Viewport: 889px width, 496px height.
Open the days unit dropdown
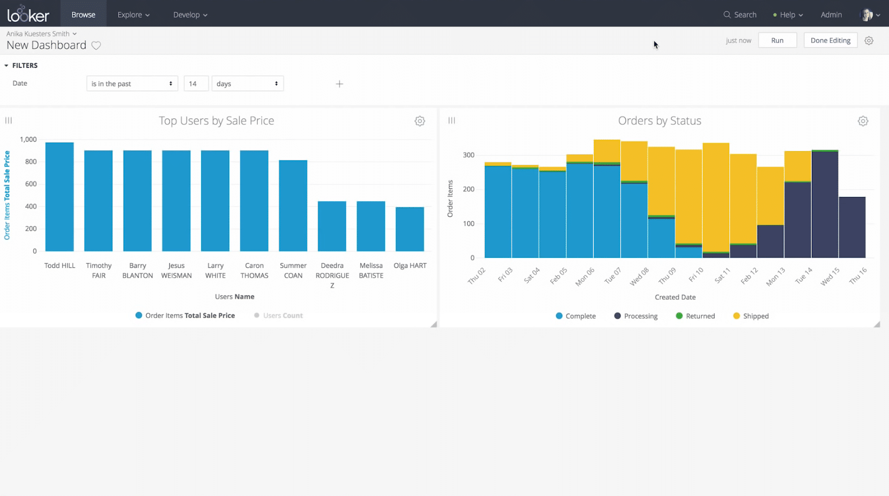click(x=247, y=84)
